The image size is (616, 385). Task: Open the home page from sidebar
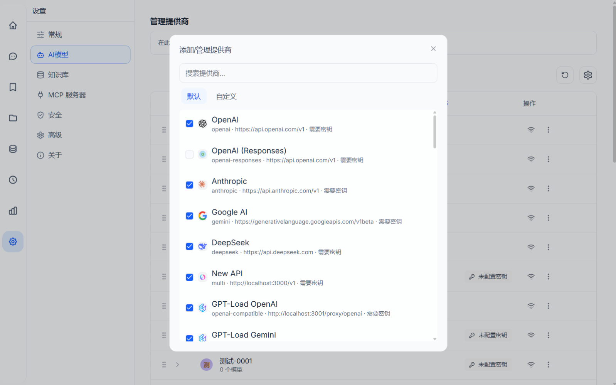tap(13, 25)
